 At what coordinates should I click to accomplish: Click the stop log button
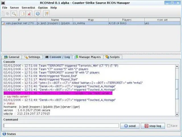point(153,126)
